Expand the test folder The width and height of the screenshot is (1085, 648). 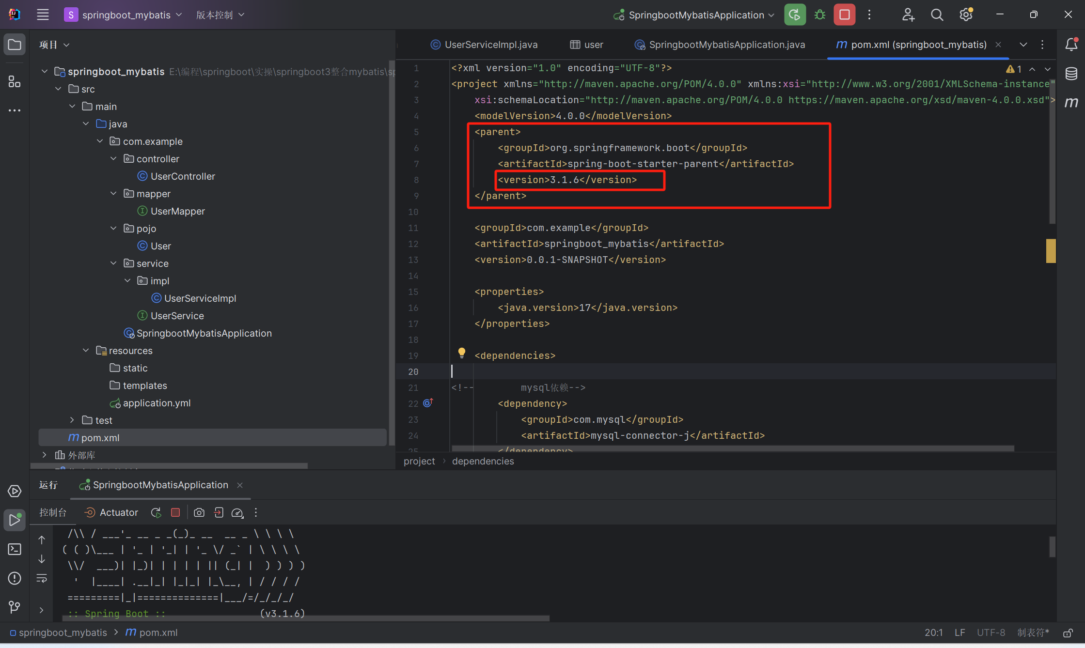[72, 420]
